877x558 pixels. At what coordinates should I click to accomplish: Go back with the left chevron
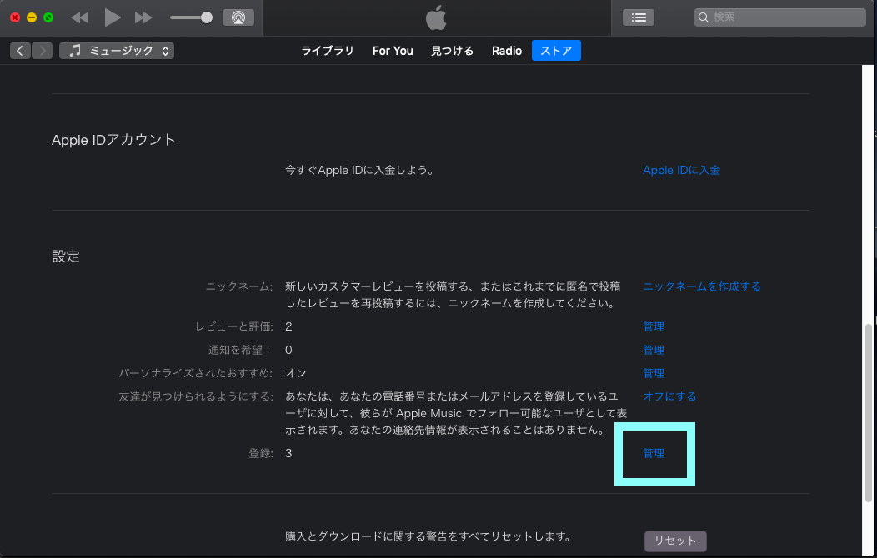click(20, 51)
